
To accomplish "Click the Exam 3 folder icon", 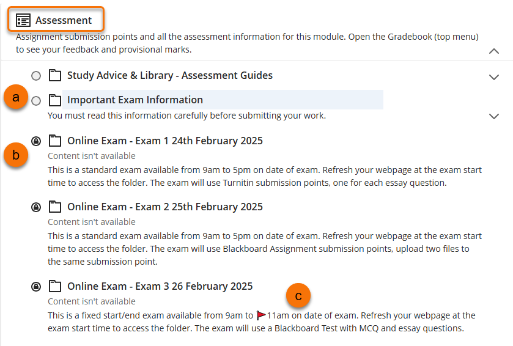I will [x=55, y=286].
